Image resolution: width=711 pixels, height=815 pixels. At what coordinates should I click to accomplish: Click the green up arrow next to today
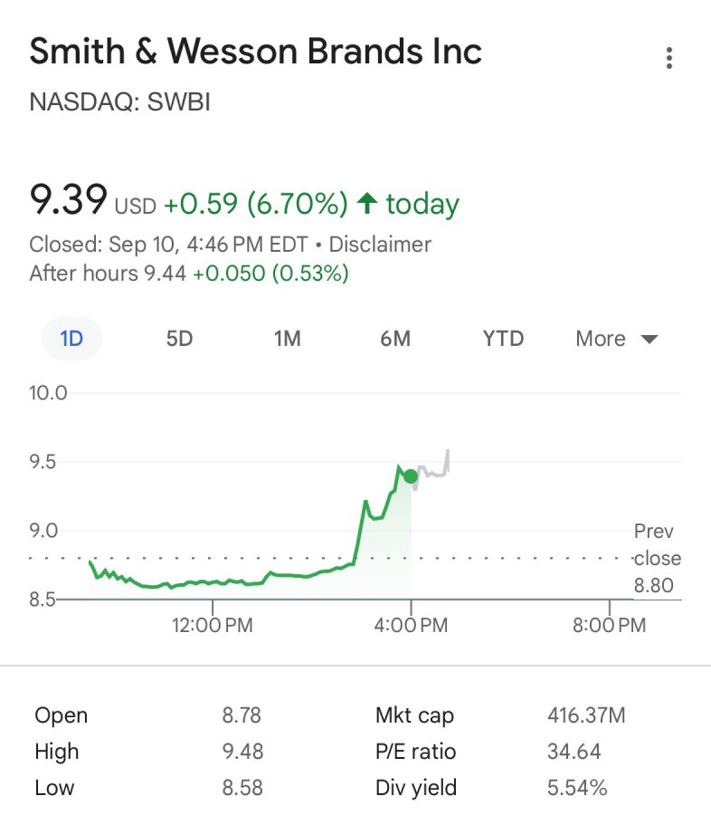(x=367, y=203)
